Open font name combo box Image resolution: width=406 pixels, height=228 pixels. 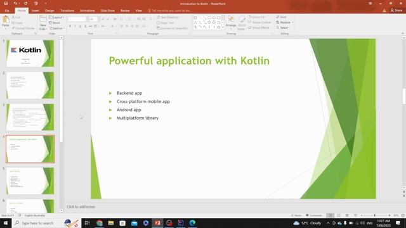click(x=77, y=20)
